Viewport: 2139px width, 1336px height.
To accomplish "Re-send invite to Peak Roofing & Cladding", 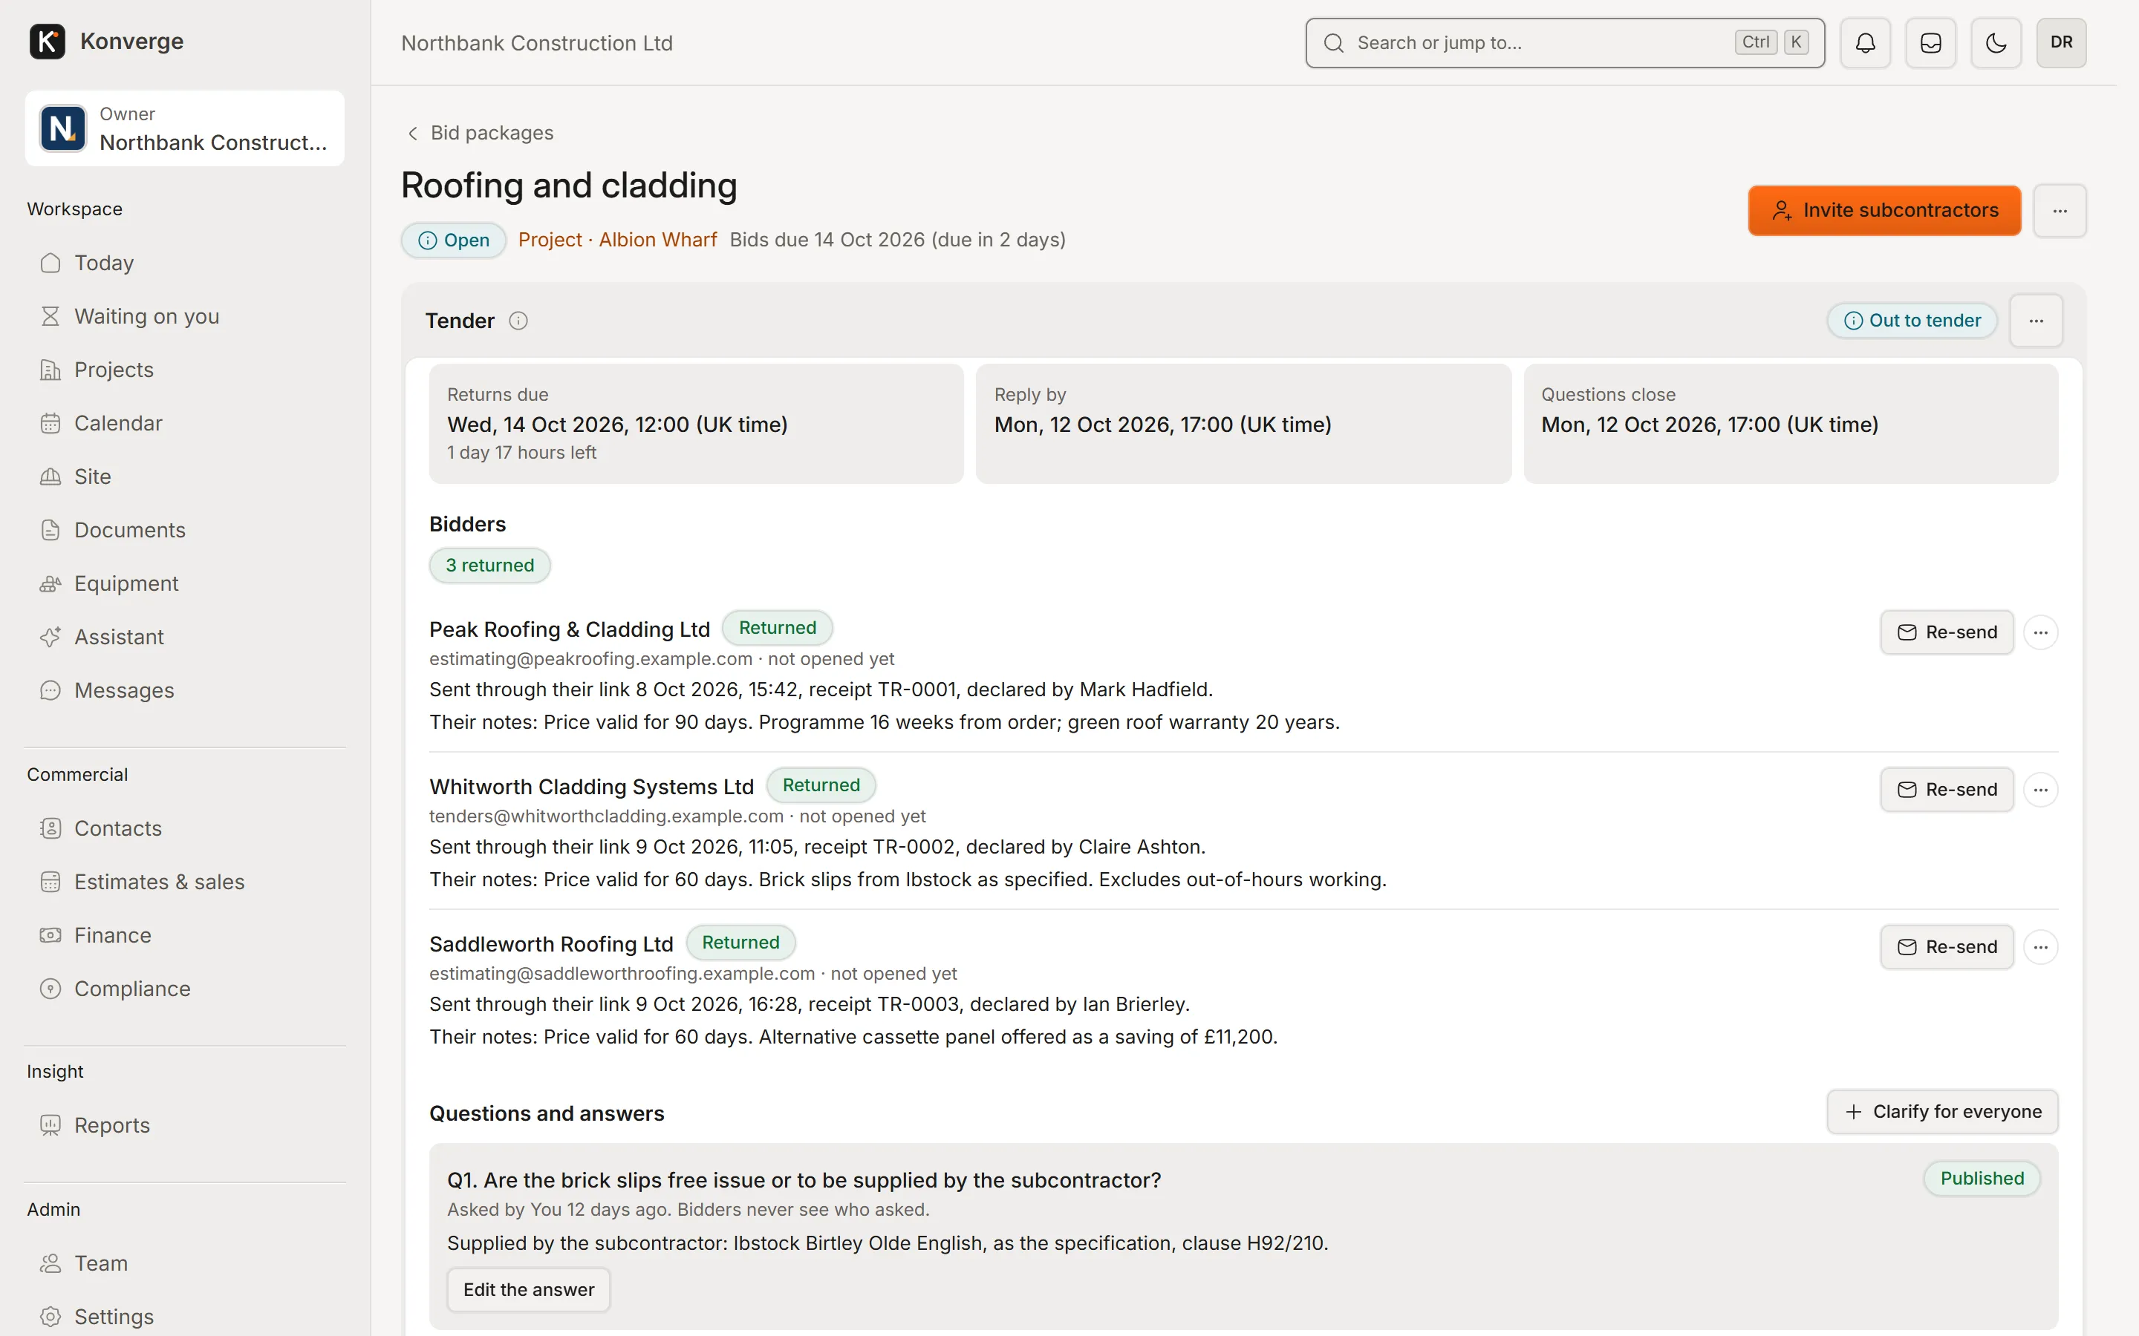I will 1947,632.
